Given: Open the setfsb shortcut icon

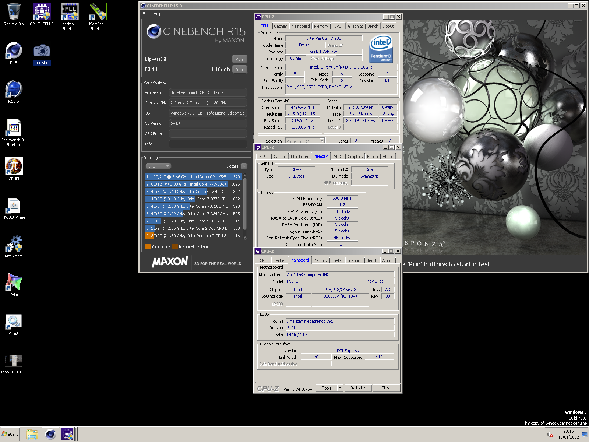Looking at the screenshot, I should coord(70,17).
